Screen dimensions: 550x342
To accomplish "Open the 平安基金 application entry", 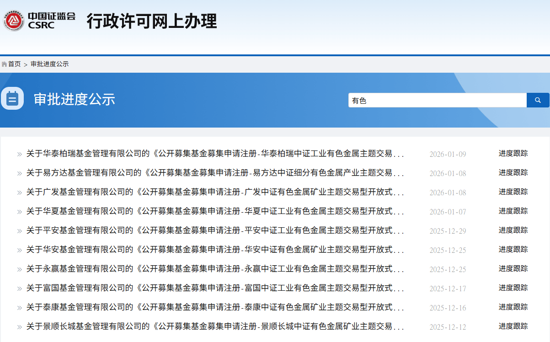I will 215,230.
